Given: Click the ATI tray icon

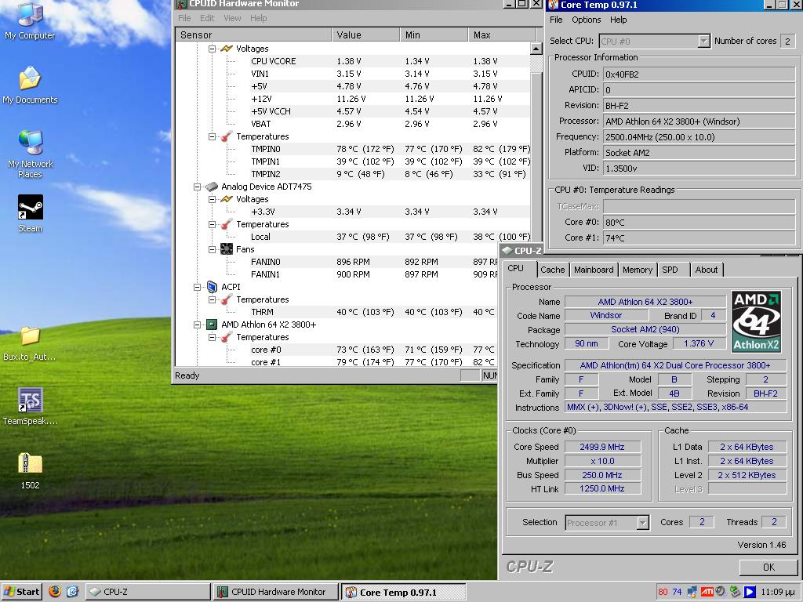Looking at the screenshot, I should tap(707, 592).
